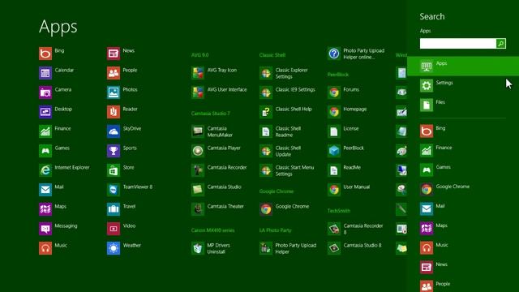The height and width of the screenshot is (292, 519).
Task: Click the "Music" entry in the Apps list
Action: 53,248
